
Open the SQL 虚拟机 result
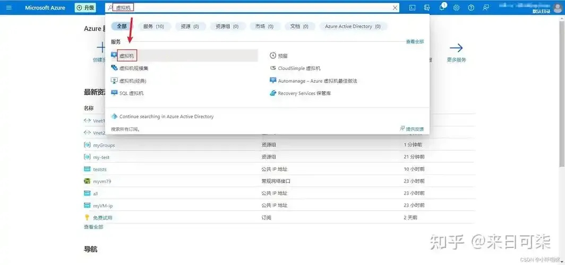tap(132, 93)
